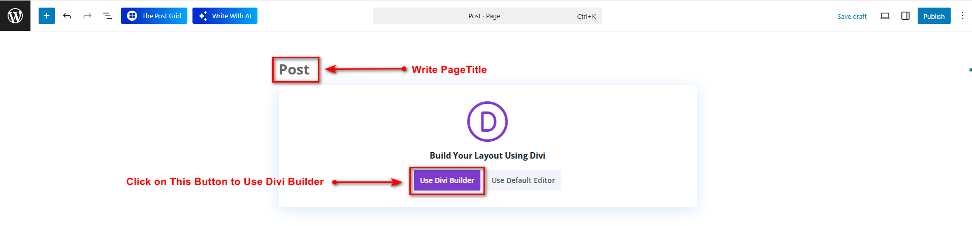
Task: Open the document overview list view
Action: tap(108, 16)
